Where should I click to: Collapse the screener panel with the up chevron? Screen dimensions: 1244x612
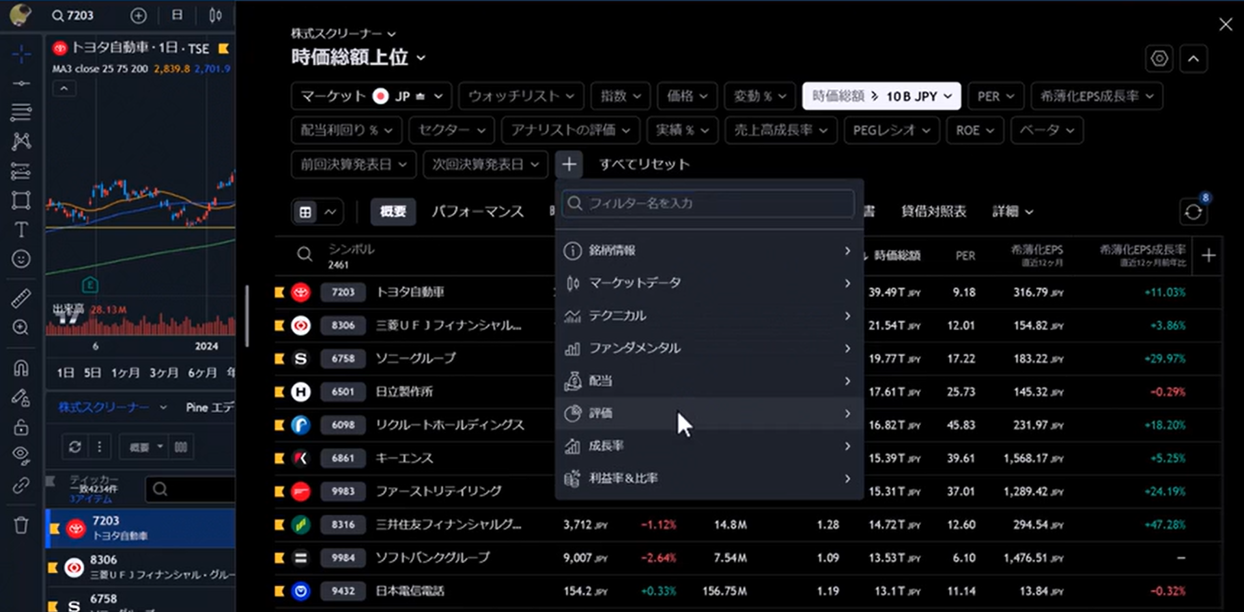(1193, 59)
